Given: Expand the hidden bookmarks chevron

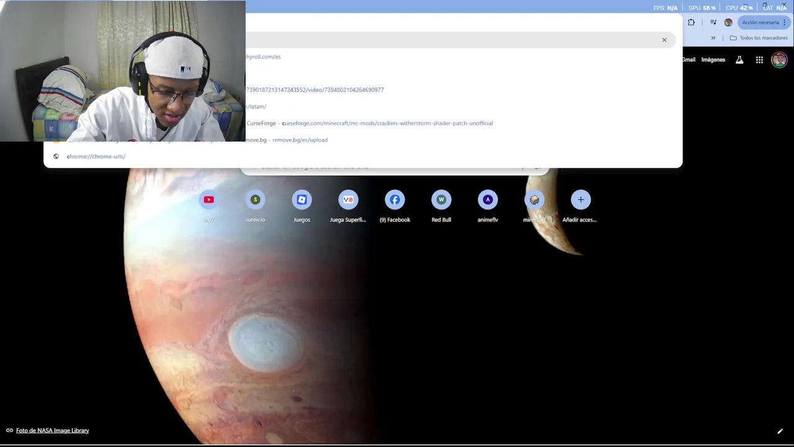Looking at the screenshot, I should tap(713, 38).
